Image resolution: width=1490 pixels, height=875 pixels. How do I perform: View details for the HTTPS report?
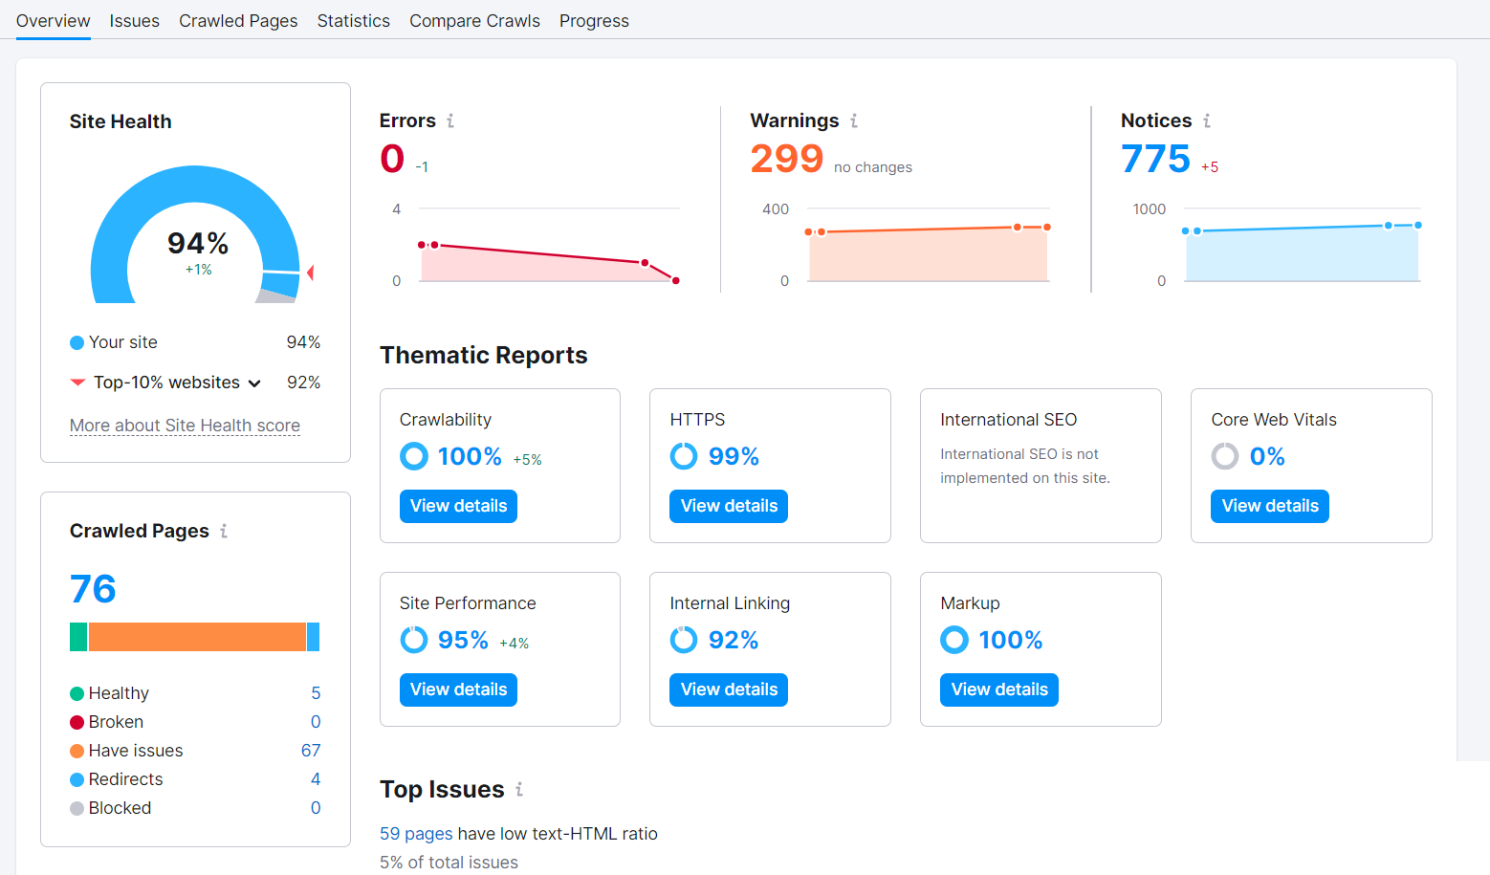(x=729, y=506)
